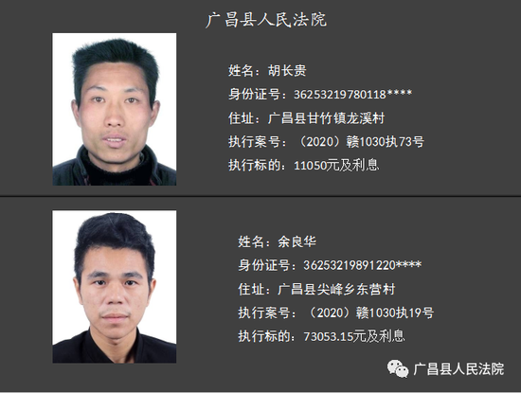
Task: Click amount 11050元及利息
Action: [x=336, y=165]
